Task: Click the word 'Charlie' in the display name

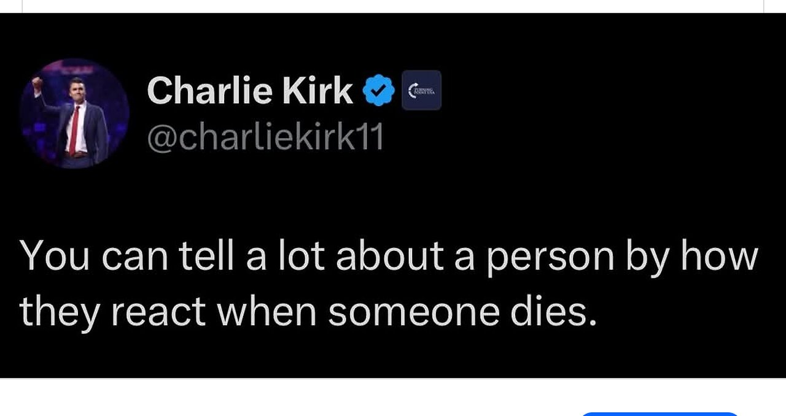Action: coord(210,91)
